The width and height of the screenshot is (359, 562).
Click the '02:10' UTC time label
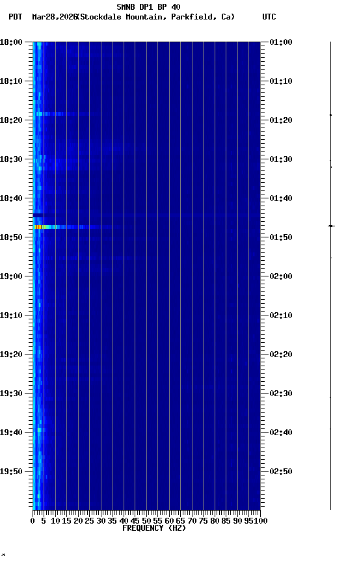(281, 315)
